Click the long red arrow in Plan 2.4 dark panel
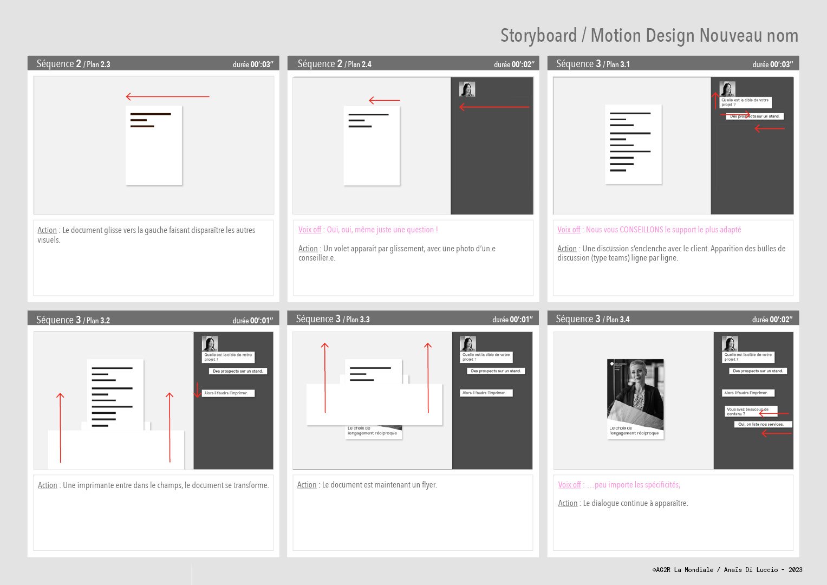The image size is (827, 585). (494, 107)
